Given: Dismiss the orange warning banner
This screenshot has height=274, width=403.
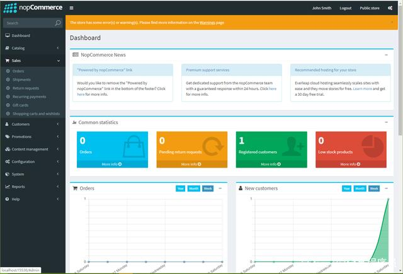Looking at the screenshot, I should pos(392,23).
